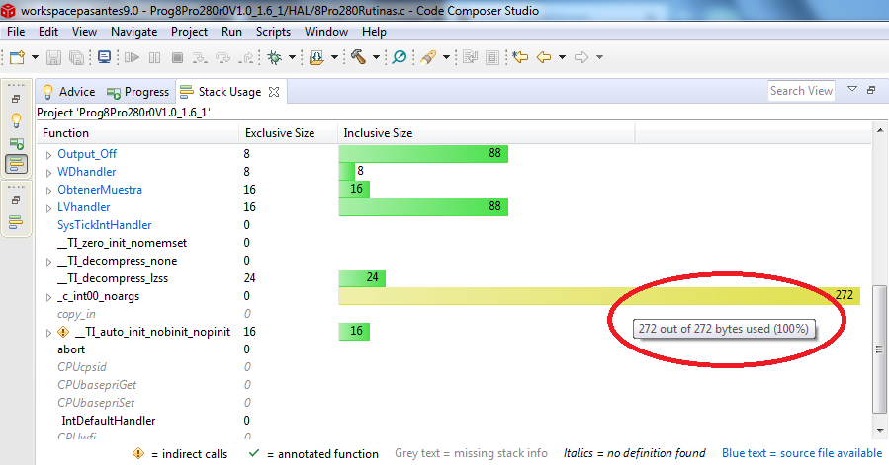Click the Terminate stop icon
This screenshot has height=465, width=889.
click(x=177, y=57)
